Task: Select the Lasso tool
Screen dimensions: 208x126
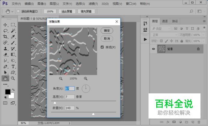Action: pyautogui.click(x=5, y=31)
